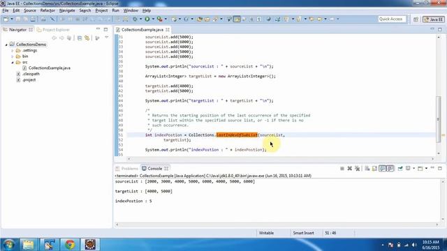Switch to the Problems tab
This screenshot has width=447, height=251.
127,169
